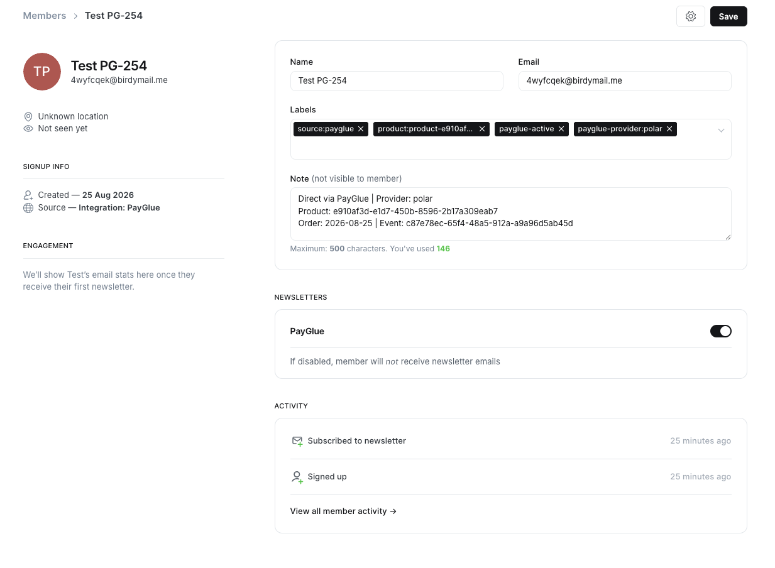This screenshot has height=568, width=775.
Task: Click the 'Signed up' activity row
Action: point(511,477)
